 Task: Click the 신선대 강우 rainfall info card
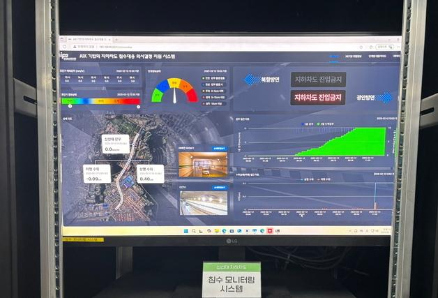click(x=115, y=144)
